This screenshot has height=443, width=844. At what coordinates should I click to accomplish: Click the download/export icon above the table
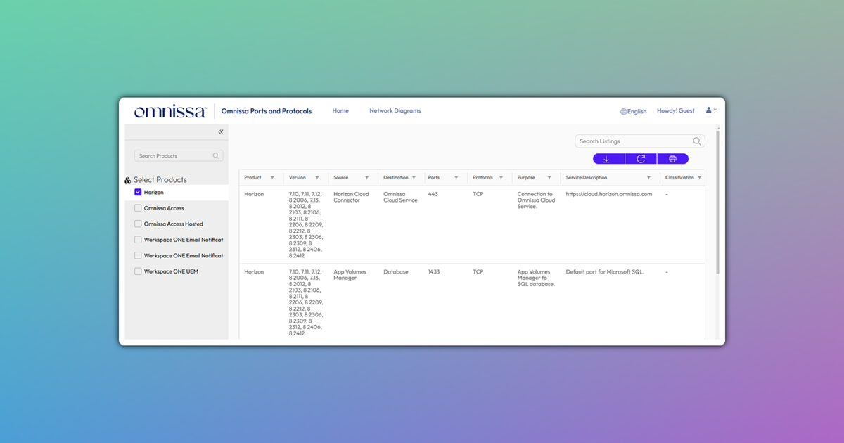606,159
